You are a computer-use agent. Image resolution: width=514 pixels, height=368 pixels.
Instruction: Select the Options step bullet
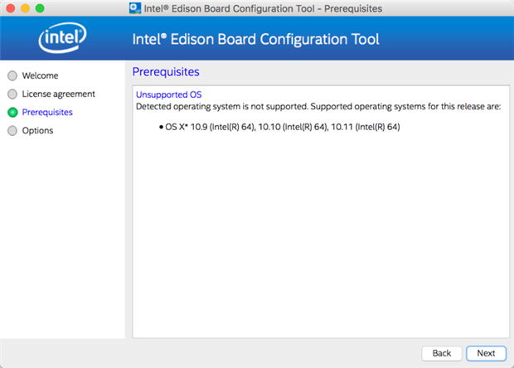12,130
